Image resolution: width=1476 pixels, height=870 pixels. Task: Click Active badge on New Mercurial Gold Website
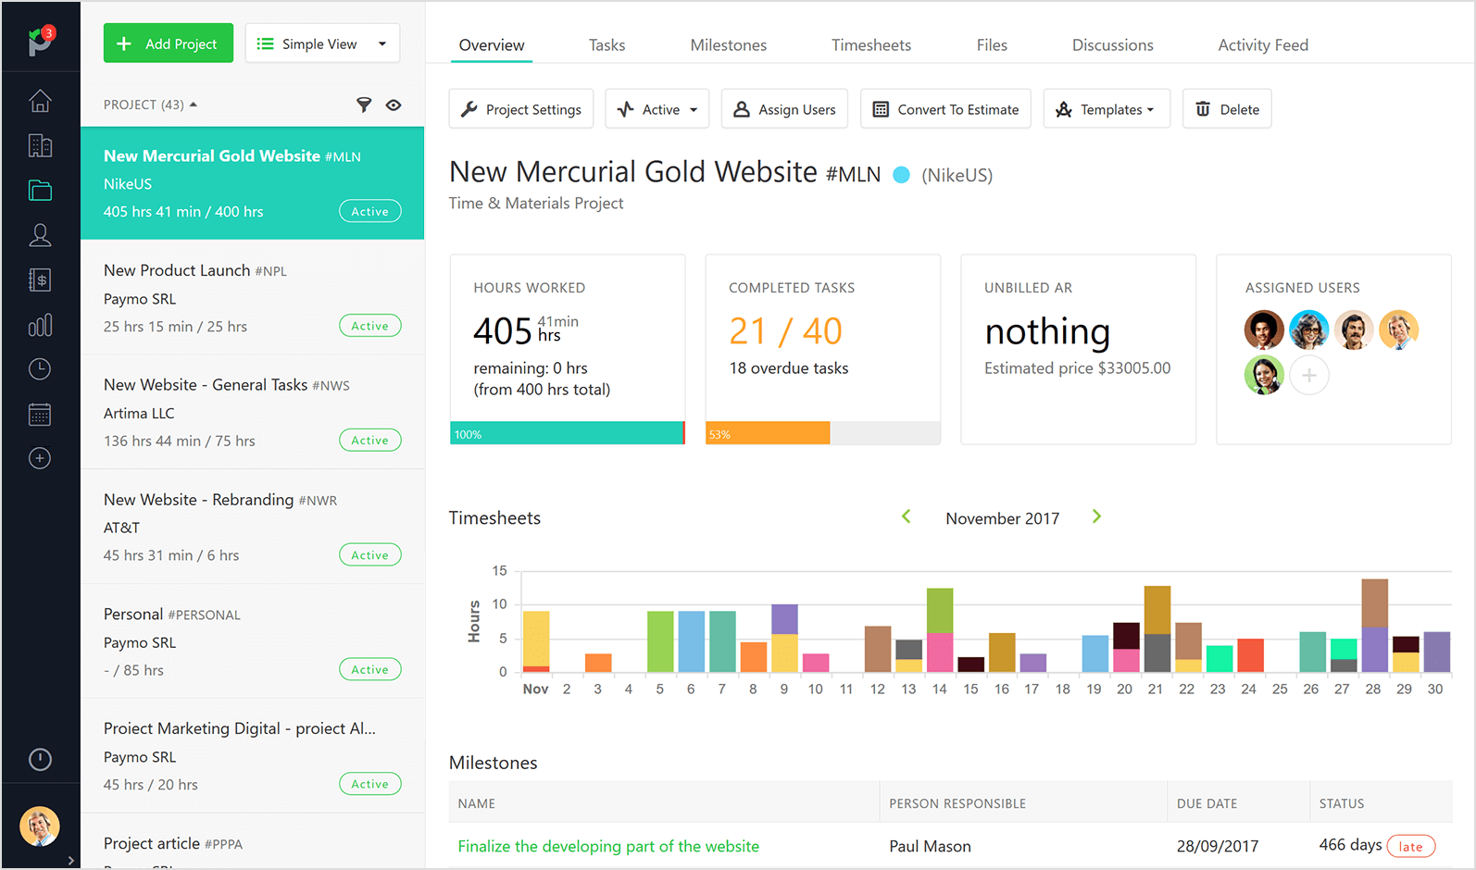pyautogui.click(x=369, y=211)
